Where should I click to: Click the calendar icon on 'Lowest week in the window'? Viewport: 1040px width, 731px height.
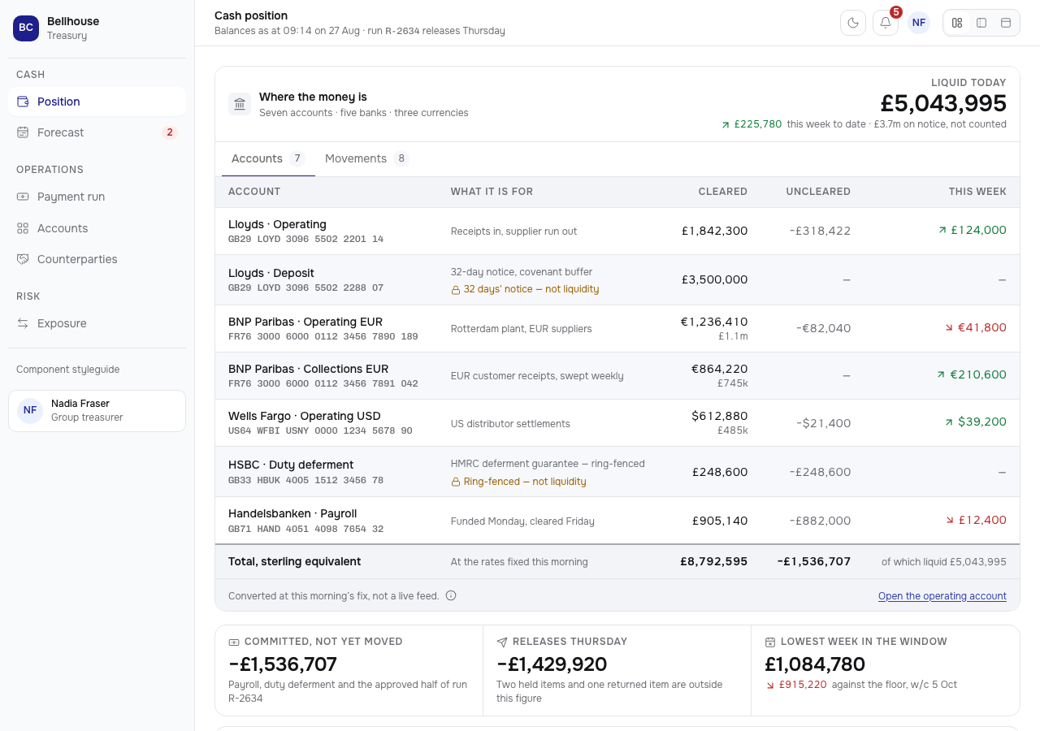coord(770,642)
